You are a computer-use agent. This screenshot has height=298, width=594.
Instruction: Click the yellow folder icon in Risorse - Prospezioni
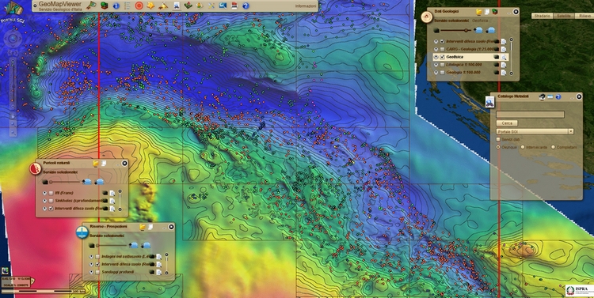pyautogui.click(x=143, y=227)
